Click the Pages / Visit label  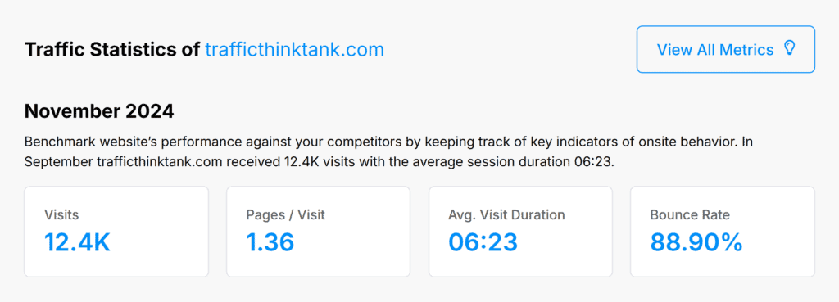tap(286, 215)
